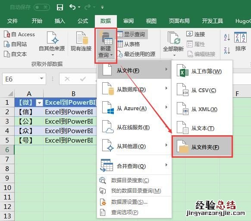Click 现有连接 existing connections icon
251x221 pixels.
coord(81,41)
